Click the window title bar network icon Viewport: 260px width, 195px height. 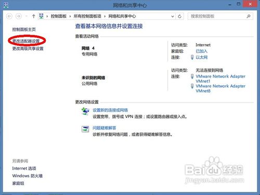coord(6,5)
